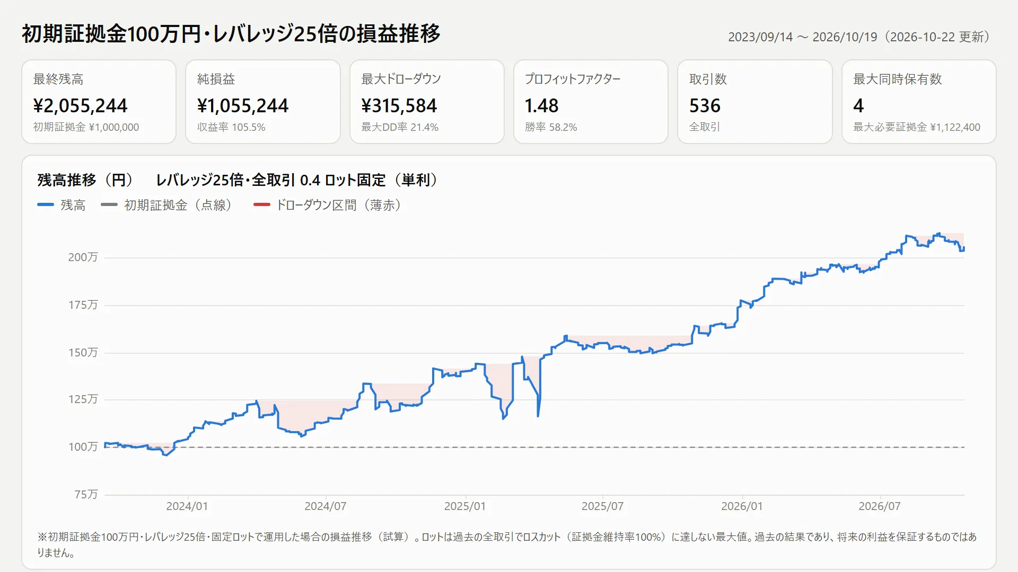
Task: Click the 初期証拠金 ¥1,000,000 subtext
Action: (x=86, y=127)
